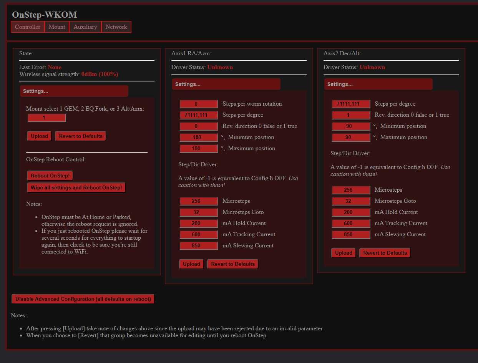
Task: Click the wireless signal '0dBm (100%)' value
Action: (x=100, y=74)
